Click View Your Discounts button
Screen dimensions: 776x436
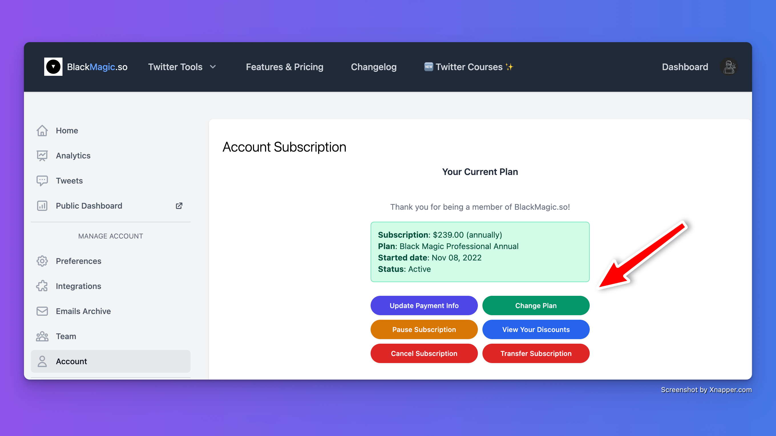536,329
